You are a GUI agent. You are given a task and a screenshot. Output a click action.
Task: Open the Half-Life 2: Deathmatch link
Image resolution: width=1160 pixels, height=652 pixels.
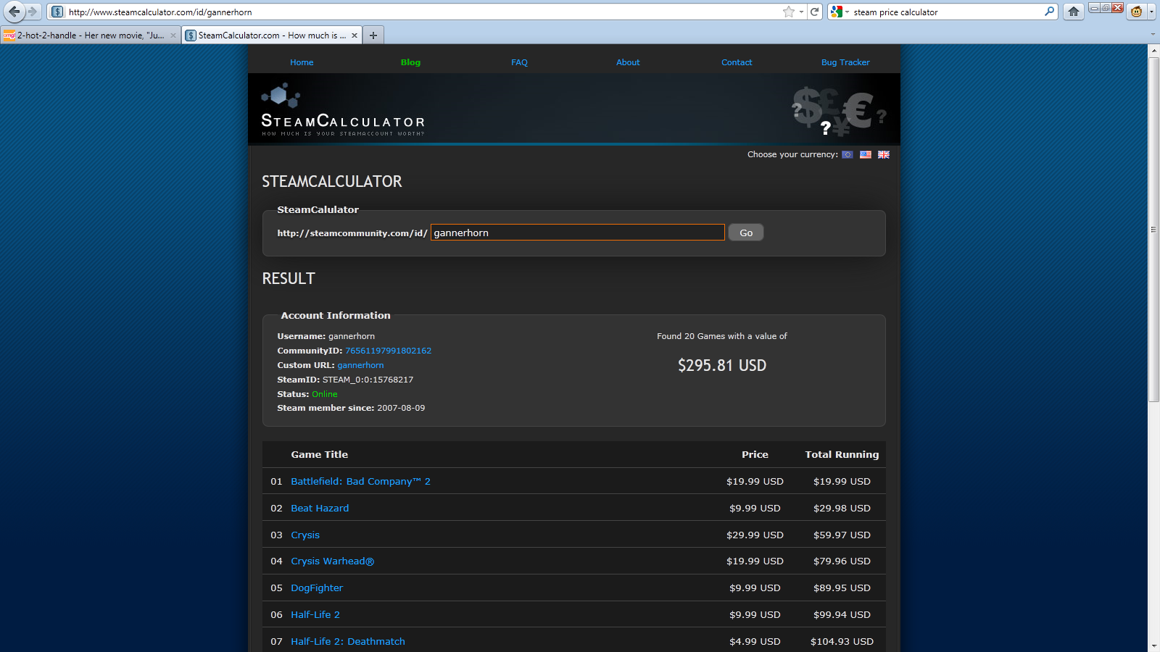click(x=348, y=642)
